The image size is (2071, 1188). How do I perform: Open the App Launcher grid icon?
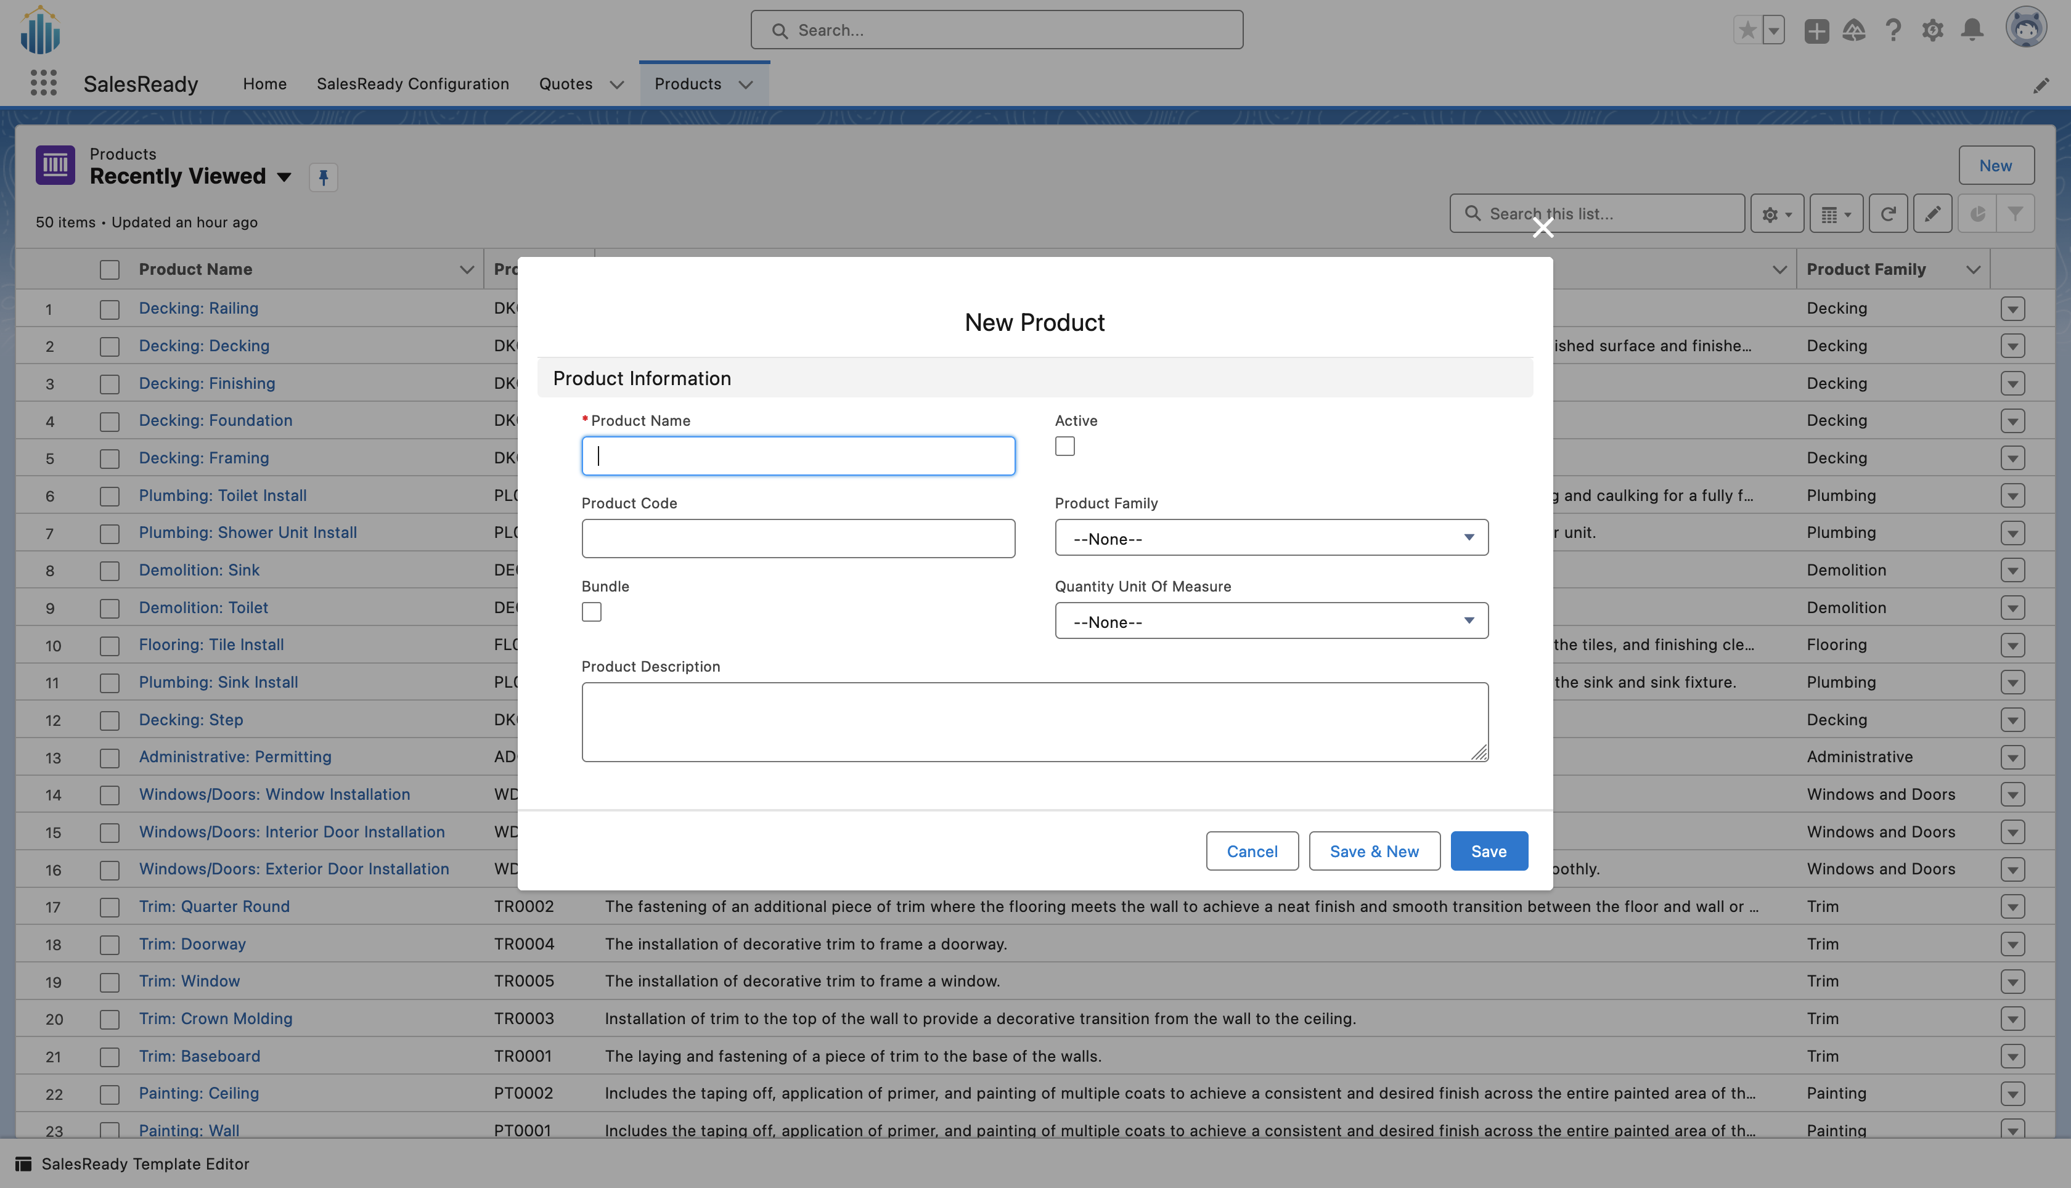tap(43, 83)
